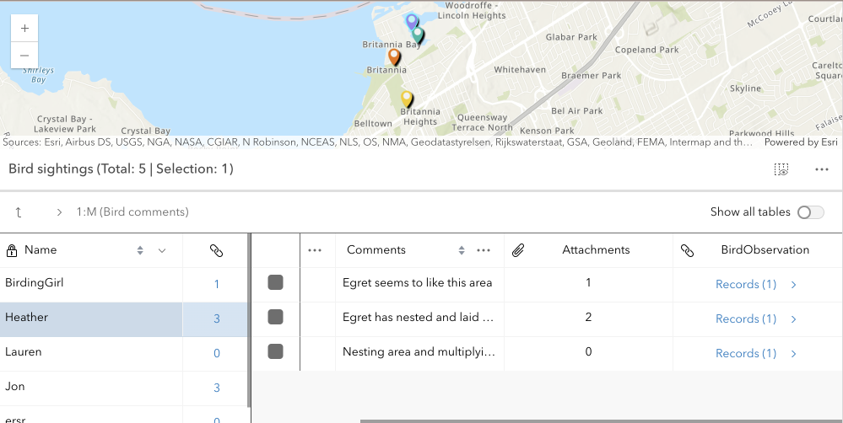Screen dimensions: 843x423
Task: Open the Comments column three-dot options
Action: [484, 250]
